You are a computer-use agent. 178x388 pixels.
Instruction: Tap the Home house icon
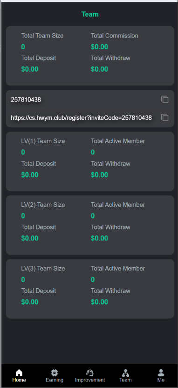[x=19, y=373]
